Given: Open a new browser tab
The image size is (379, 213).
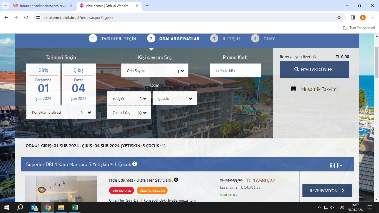Looking at the screenshot, I should (147, 6).
